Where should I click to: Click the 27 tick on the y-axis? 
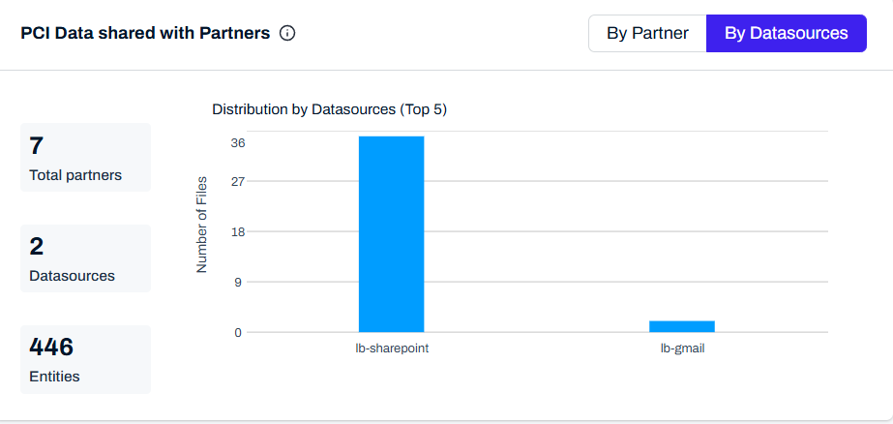[238, 181]
